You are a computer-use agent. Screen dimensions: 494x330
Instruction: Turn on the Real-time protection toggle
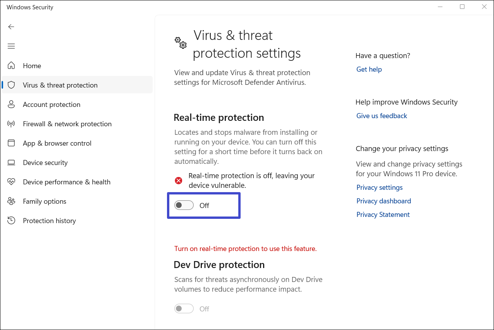pos(184,205)
